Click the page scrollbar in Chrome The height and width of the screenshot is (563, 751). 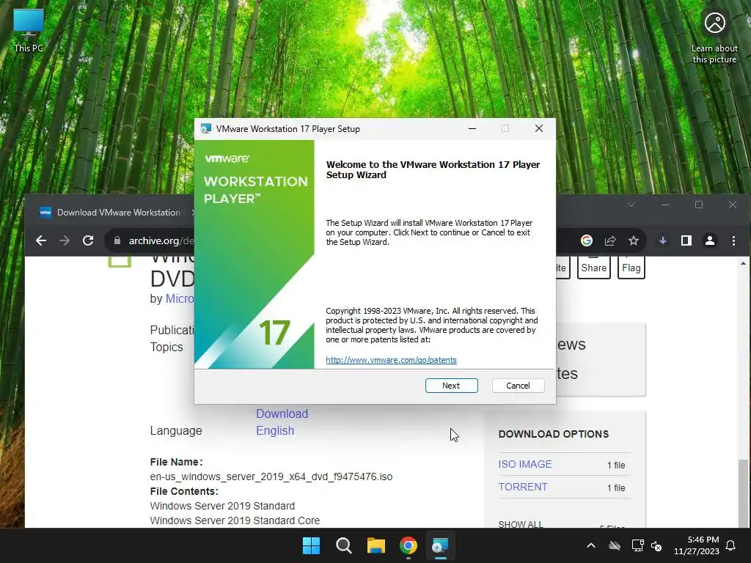pyautogui.click(x=743, y=493)
